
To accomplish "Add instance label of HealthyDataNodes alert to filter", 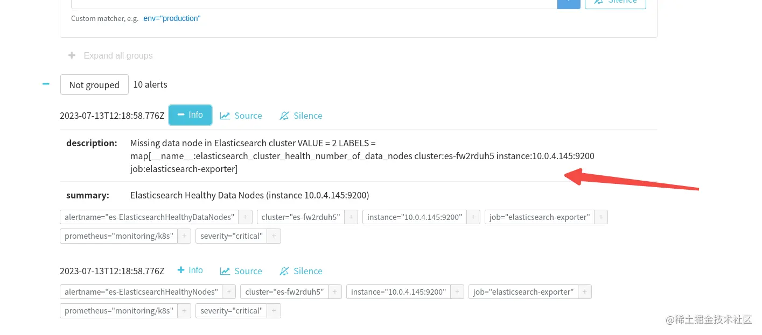I will click(x=473, y=217).
